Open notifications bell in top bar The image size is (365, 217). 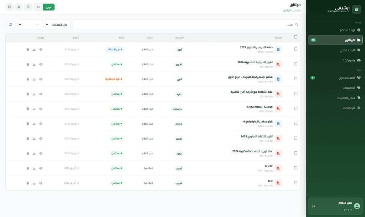(19, 7)
